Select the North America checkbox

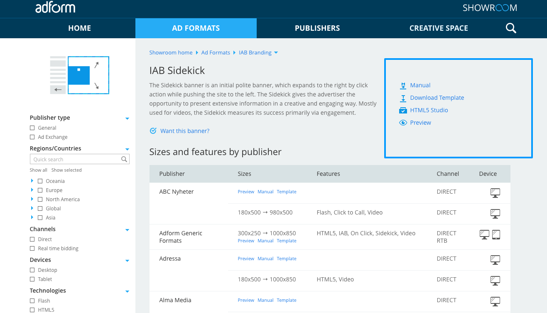[x=40, y=200]
